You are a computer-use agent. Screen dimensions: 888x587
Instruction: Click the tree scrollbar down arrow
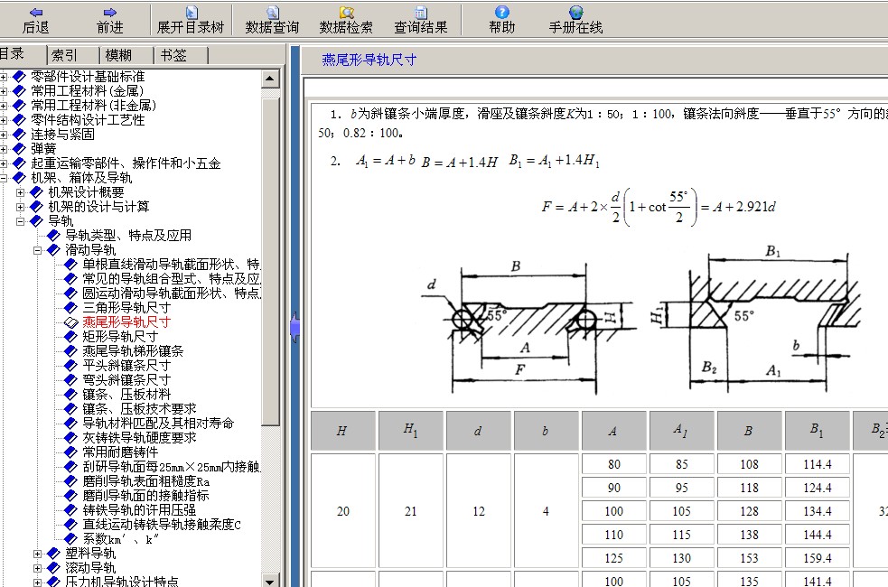tap(270, 581)
